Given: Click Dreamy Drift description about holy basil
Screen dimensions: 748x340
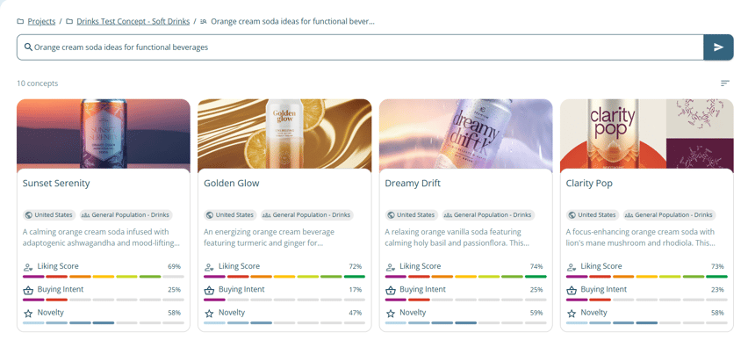Looking at the screenshot, I should coord(457,237).
